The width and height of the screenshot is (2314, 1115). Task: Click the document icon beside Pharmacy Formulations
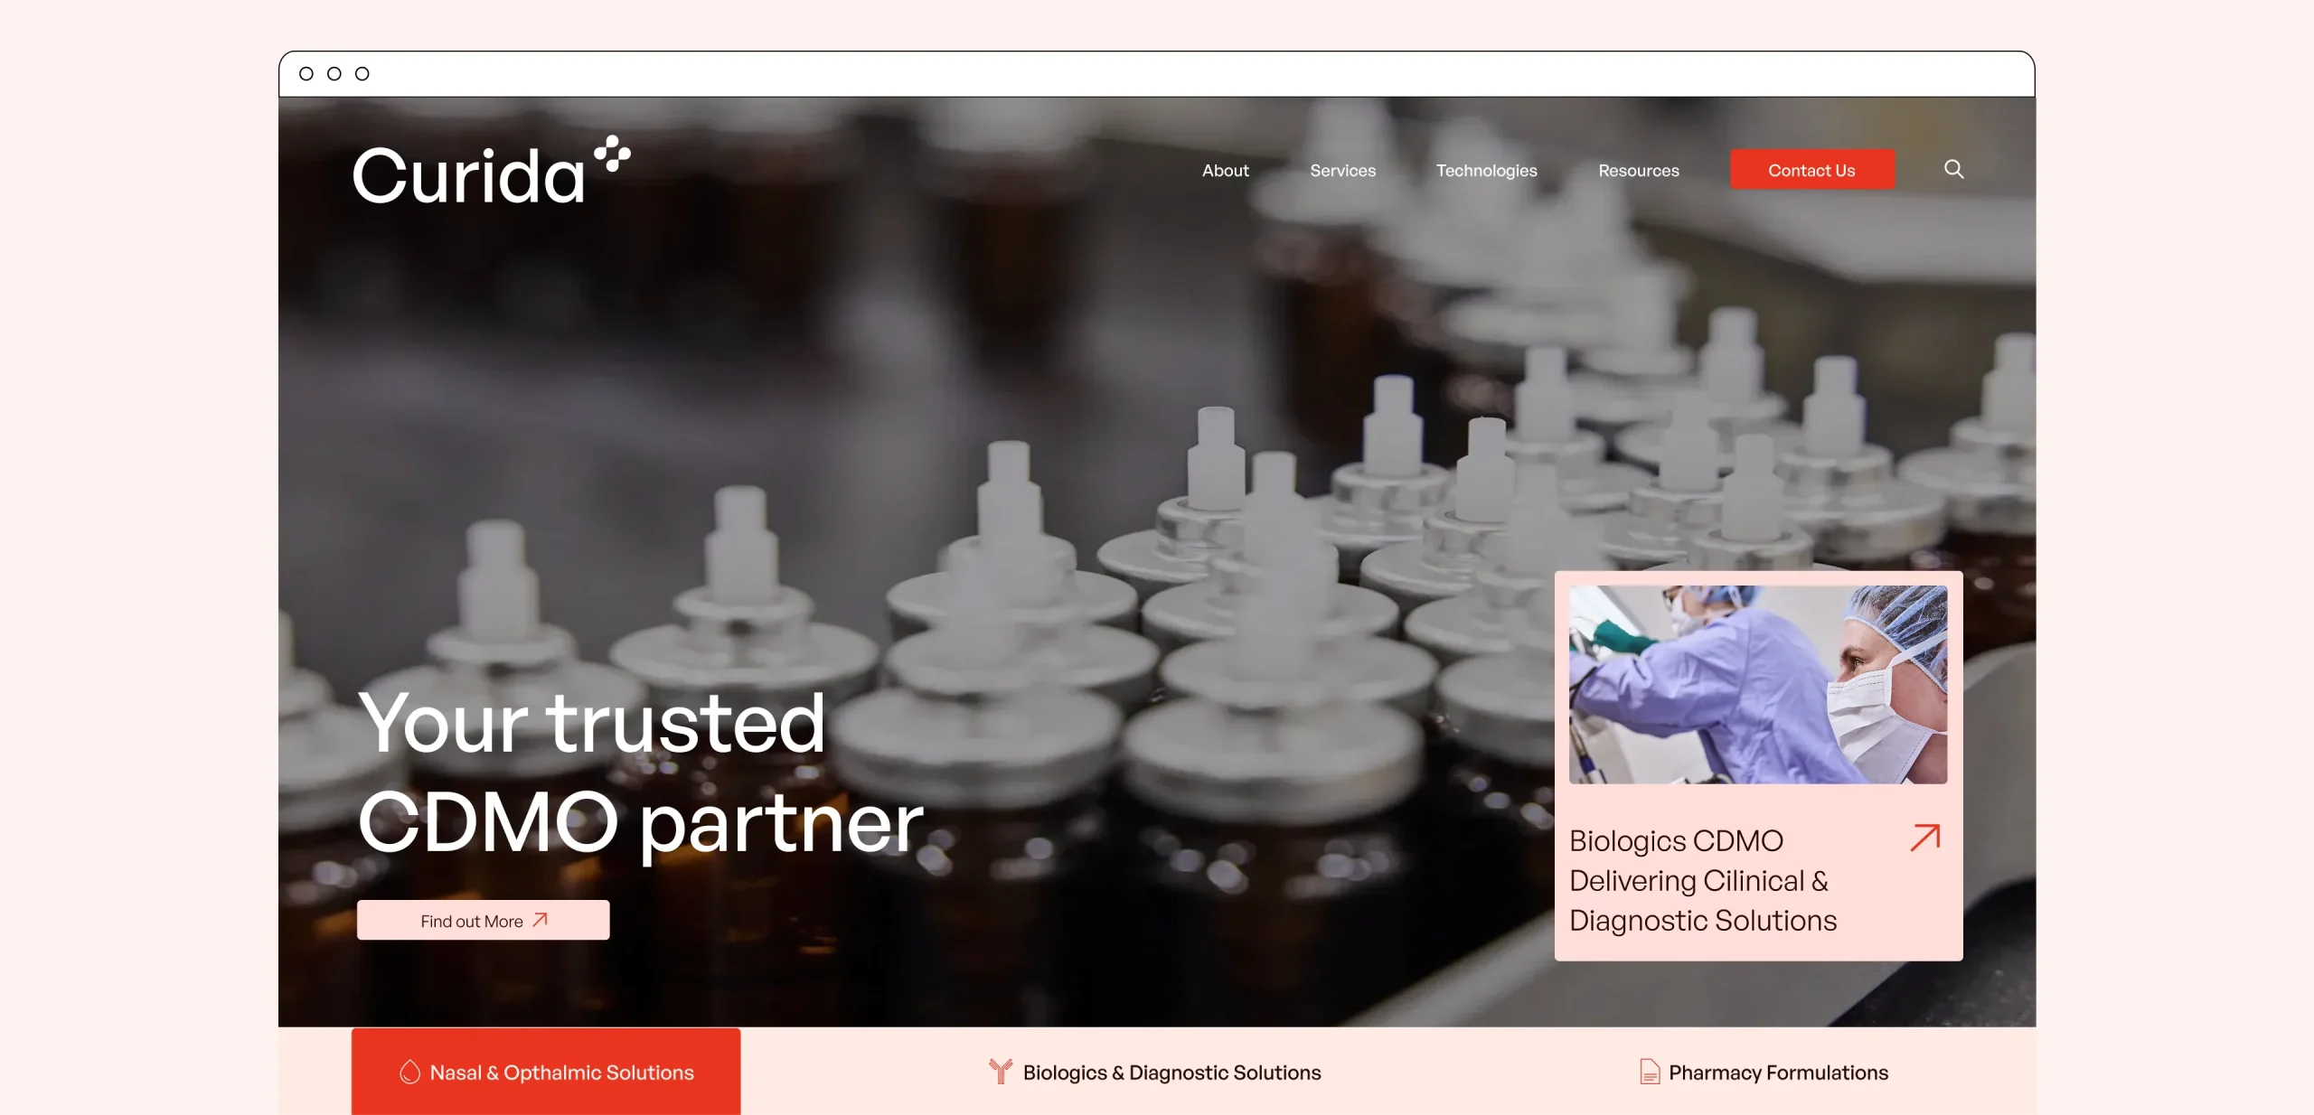coord(1650,1072)
